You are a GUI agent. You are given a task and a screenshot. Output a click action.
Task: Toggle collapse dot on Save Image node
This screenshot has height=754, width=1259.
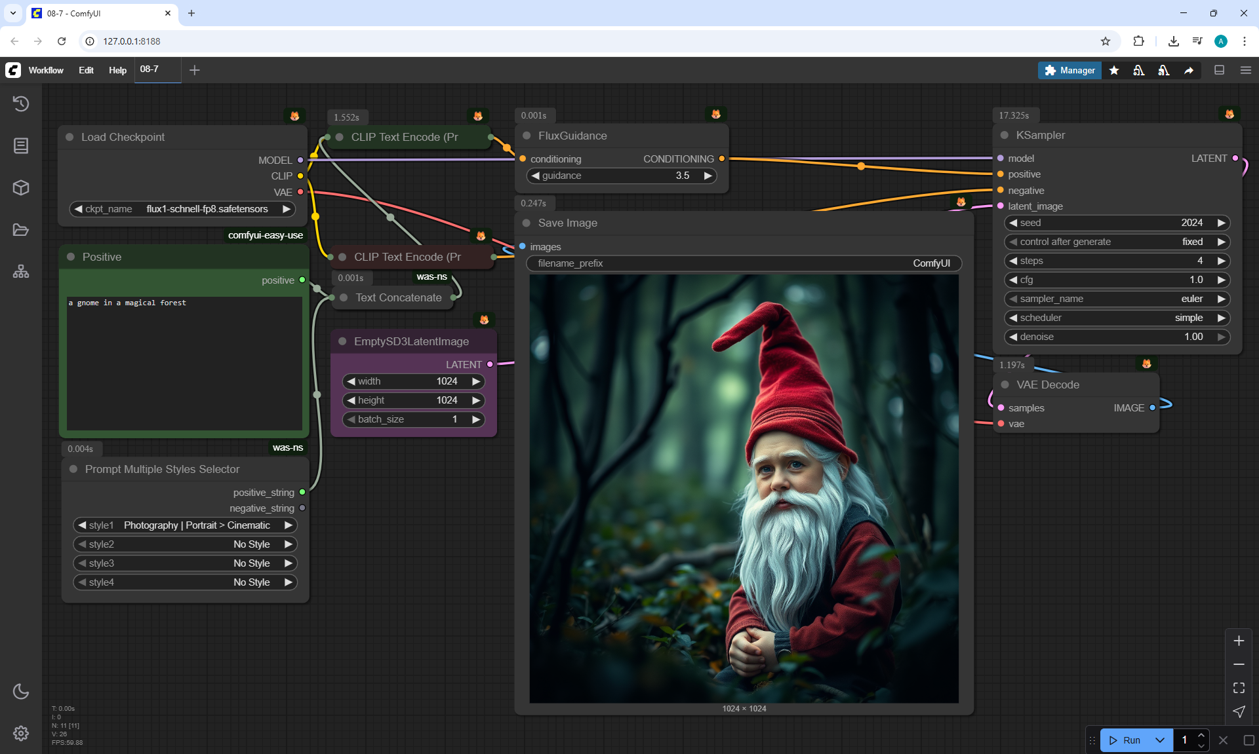[x=526, y=223]
